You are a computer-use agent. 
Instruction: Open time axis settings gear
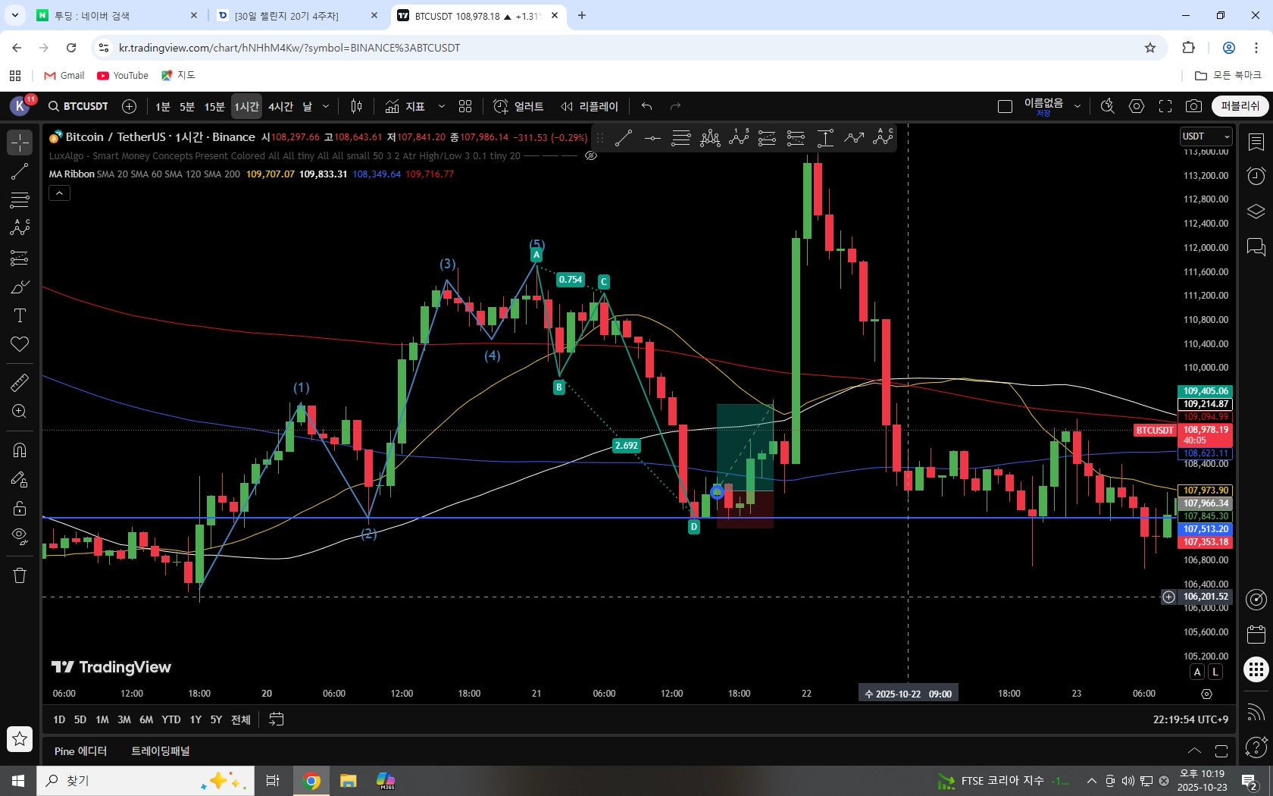[x=1206, y=694]
